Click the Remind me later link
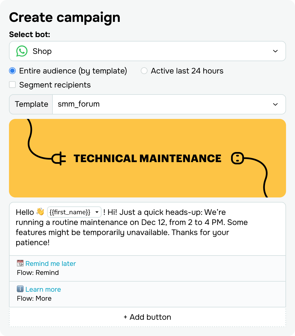 (50, 263)
